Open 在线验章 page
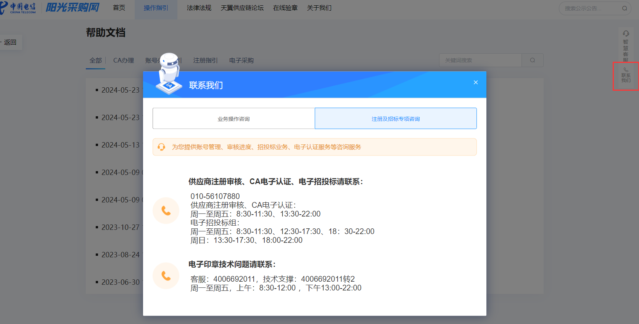Viewport: 639px width, 324px height. [x=285, y=8]
